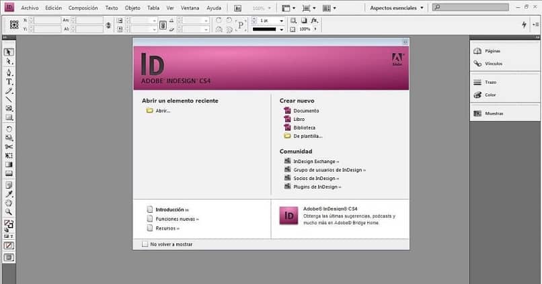The image size is (542, 284).
Task: Select the Note tool
Action: point(9,185)
